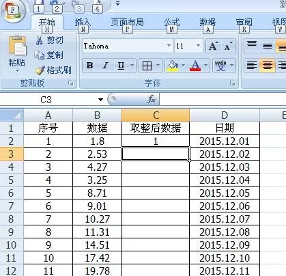The height and width of the screenshot is (276, 286).
Task: Switch to 数据 Data tab
Action: click(208, 23)
